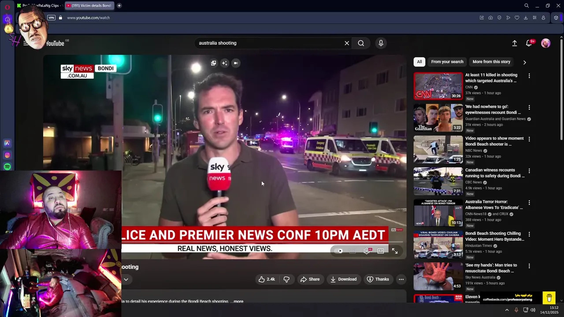Open the browser profile person icon

[543, 18]
